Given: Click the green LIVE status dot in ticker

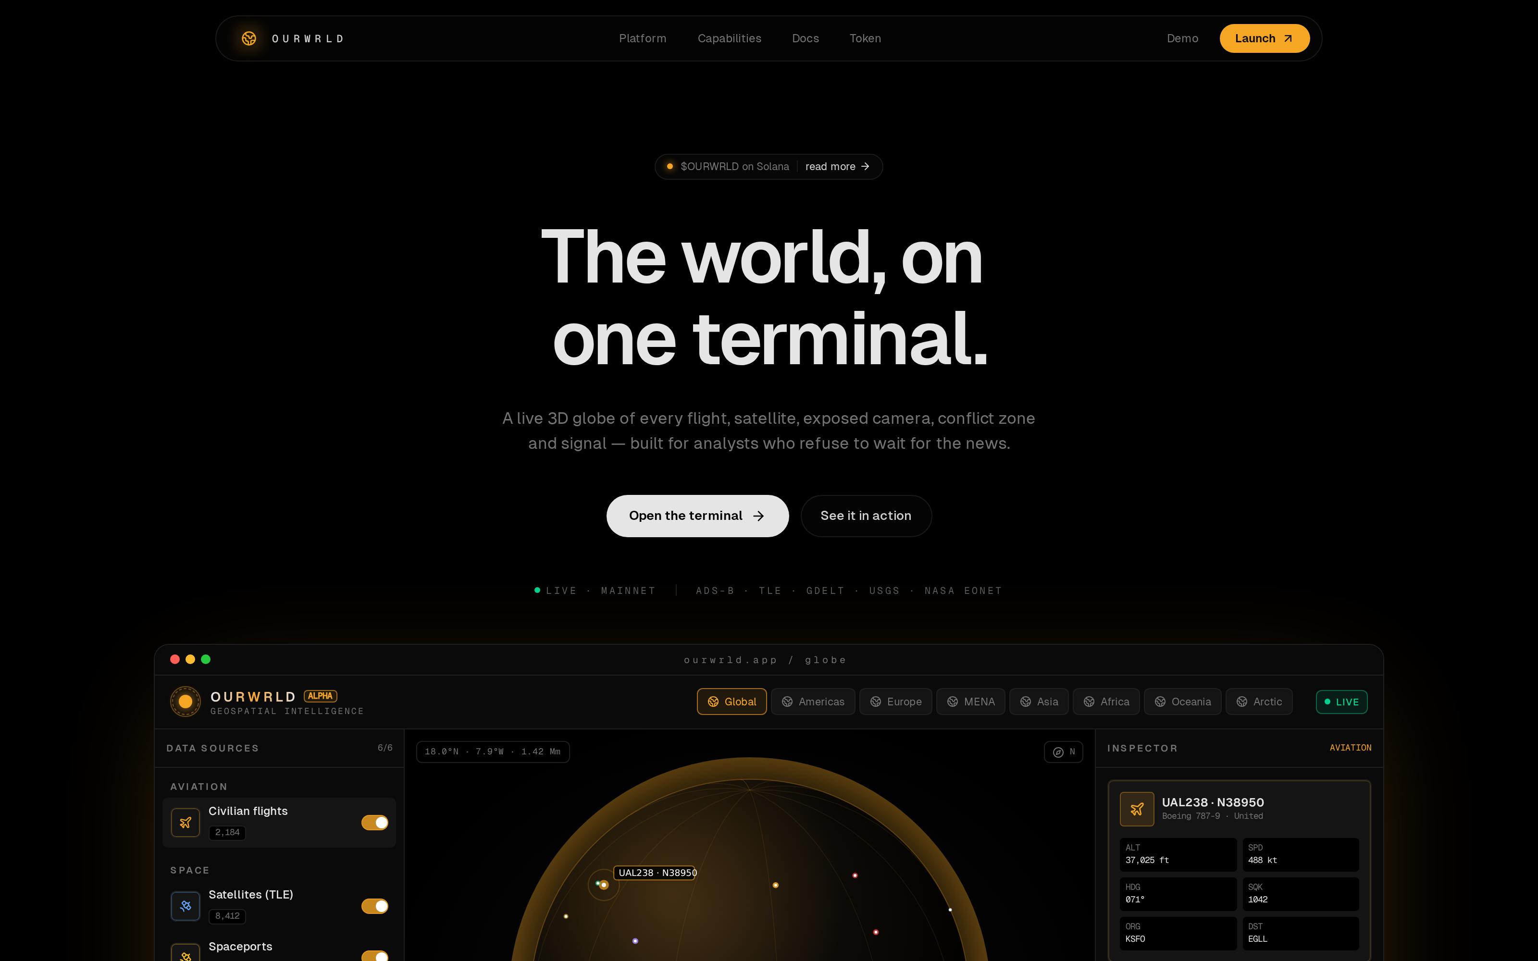Looking at the screenshot, I should point(537,591).
